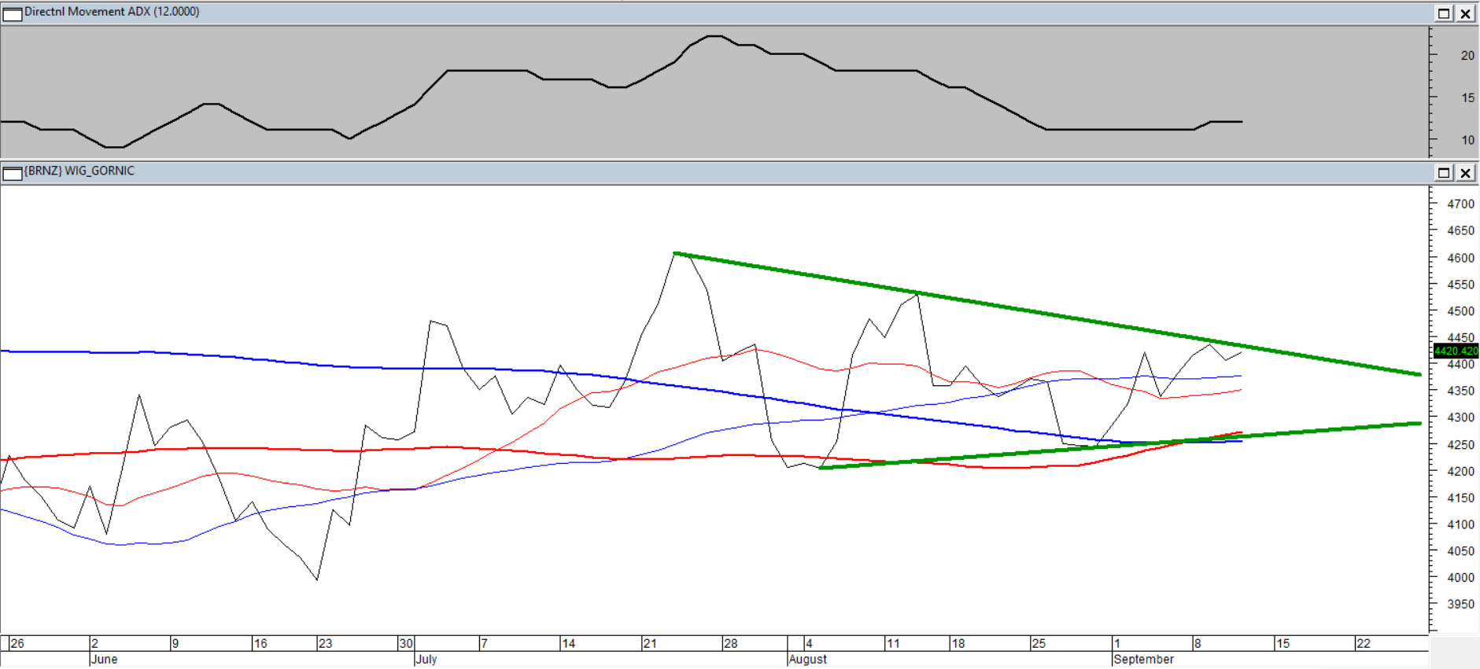This screenshot has height=669, width=1480.
Task: Maximize the WIG_GORNIC price panel
Action: 1444,173
